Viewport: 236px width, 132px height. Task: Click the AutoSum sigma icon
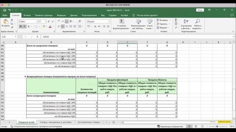[176, 20]
